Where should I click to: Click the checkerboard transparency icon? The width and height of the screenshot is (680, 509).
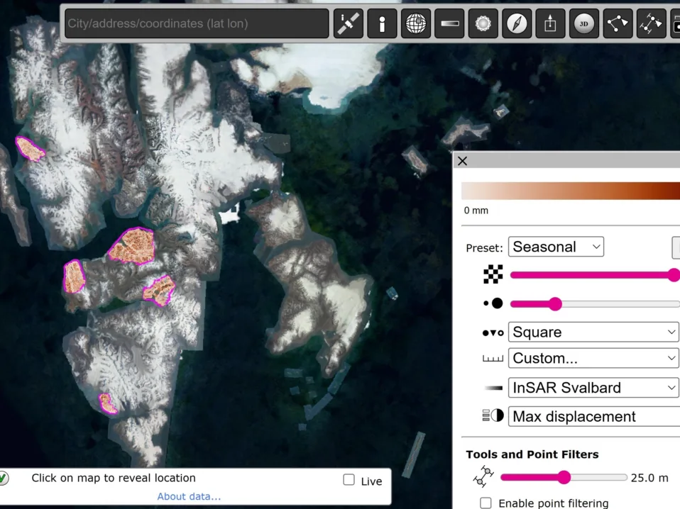coord(493,274)
